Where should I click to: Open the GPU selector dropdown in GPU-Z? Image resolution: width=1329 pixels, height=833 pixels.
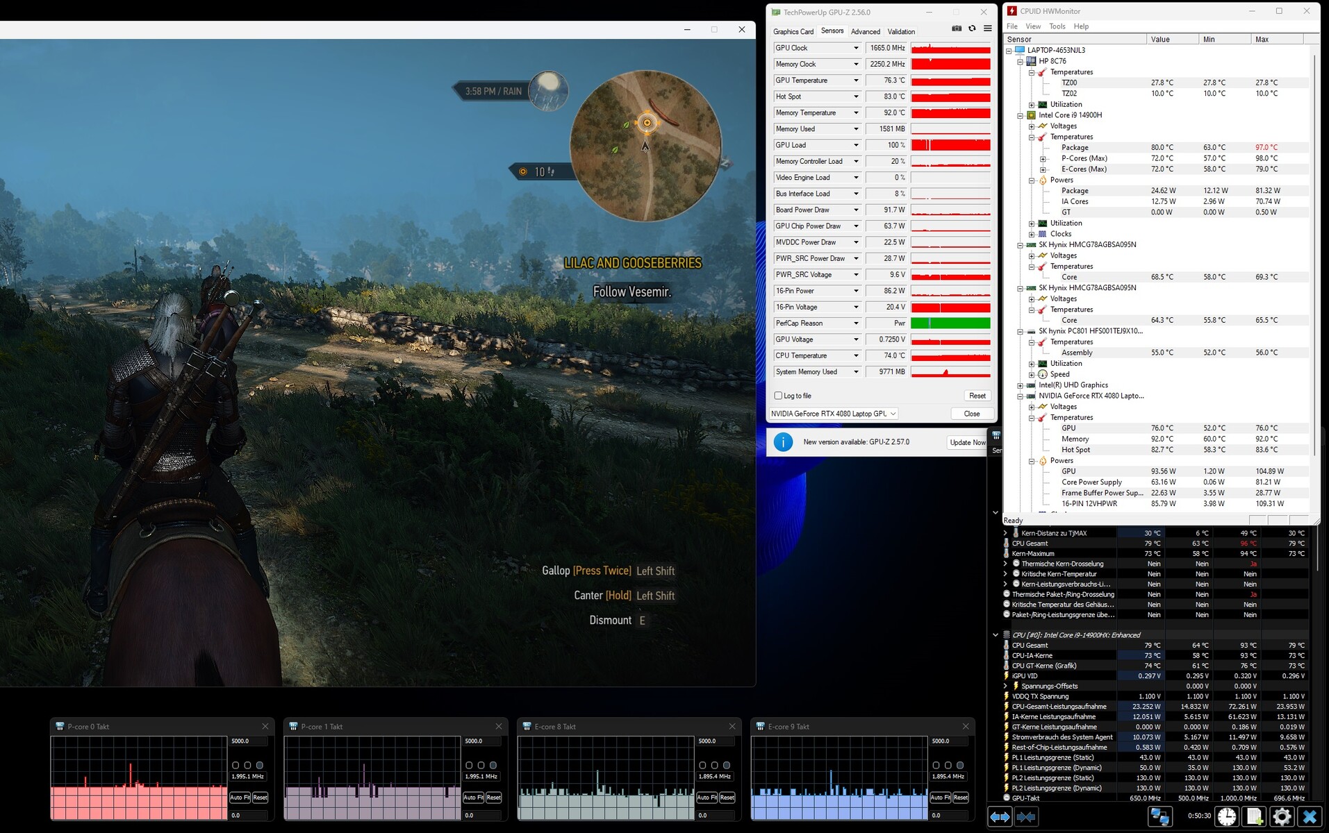[x=834, y=414]
